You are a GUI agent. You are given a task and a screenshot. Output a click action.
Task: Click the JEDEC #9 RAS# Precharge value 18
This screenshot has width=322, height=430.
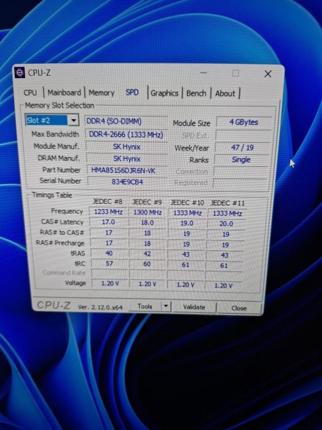click(x=147, y=243)
